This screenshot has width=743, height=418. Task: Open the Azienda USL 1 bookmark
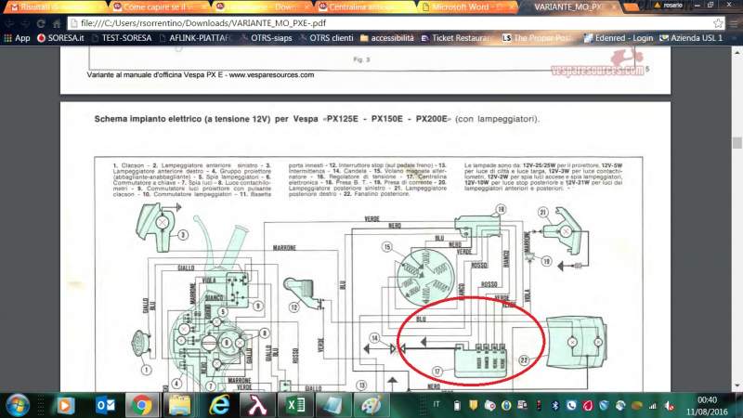[691, 38]
